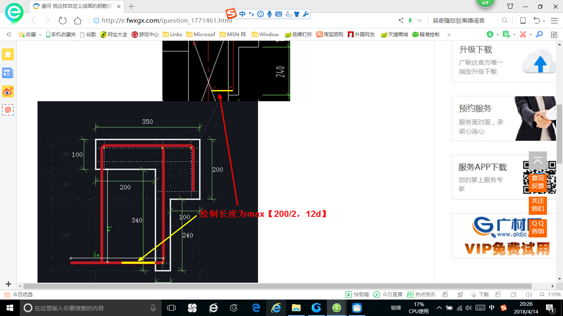Click the 意见反馈 orange button
The width and height of the screenshot is (563, 316).
click(538, 182)
